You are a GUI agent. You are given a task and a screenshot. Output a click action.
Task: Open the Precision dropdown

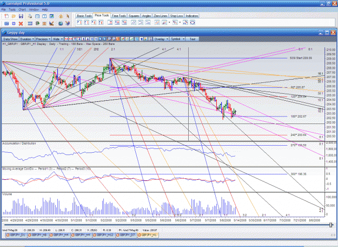point(43,39)
